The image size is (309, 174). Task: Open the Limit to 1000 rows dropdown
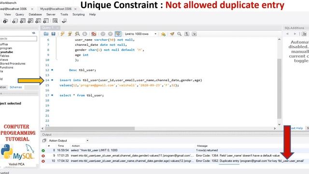pyautogui.click(x=140, y=34)
